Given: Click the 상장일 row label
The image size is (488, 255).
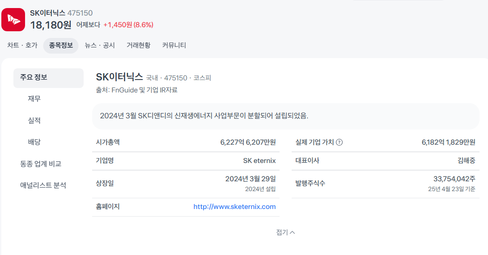Looking at the screenshot, I should [105, 183].
